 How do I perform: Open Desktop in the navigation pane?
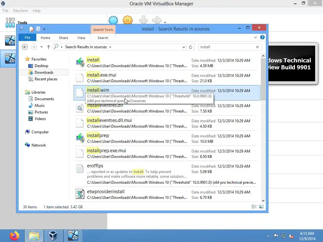[x=41, y=66]
